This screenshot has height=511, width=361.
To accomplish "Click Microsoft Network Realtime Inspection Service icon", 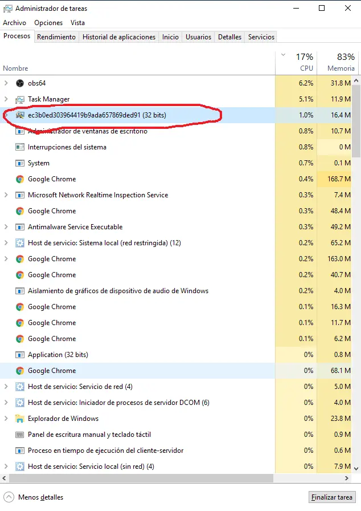I will click(20, 195).
